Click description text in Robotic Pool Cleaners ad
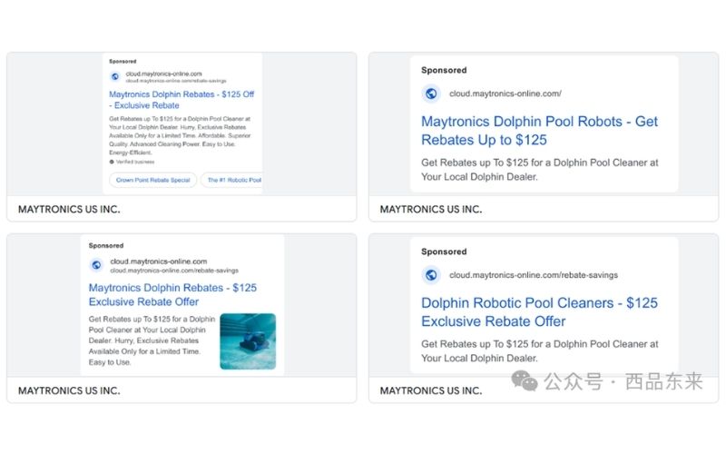726x454 pixels. click(x=539, y=351)
